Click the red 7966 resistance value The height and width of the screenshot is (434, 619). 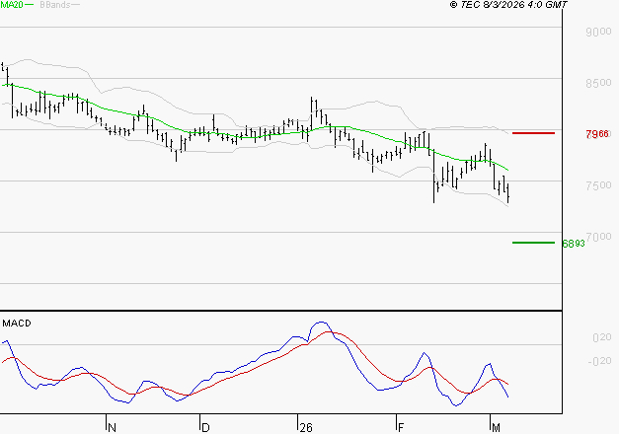597,134
